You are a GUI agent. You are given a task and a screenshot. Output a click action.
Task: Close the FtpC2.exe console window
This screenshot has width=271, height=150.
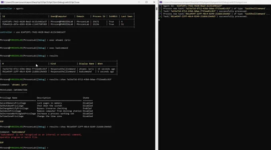coord(154,2)
